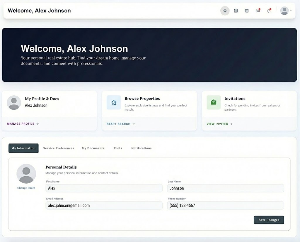The height and width of the screenshot is (242, 300).
Task: Click the green Invitations envelope icon
Action: coord(214,102)
